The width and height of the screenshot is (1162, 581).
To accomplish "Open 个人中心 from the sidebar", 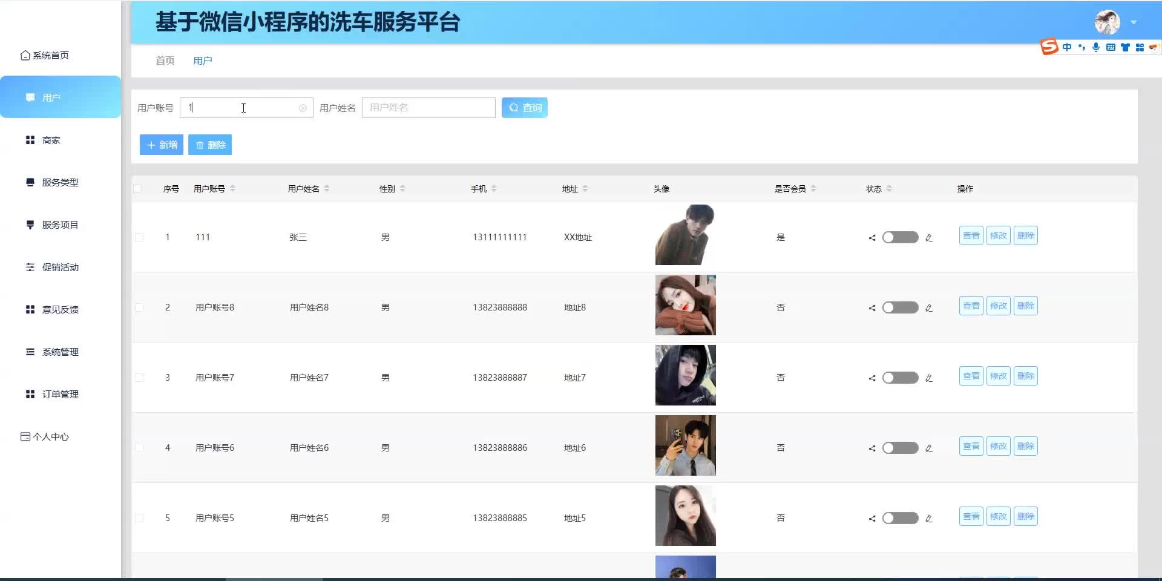I will point(45,436).
